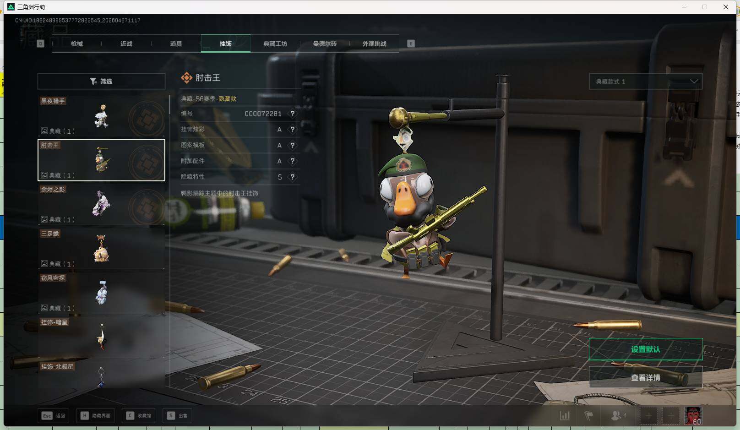Open the 典藏工坊 tab
Screen dimensions: 740x430
click(x=275, y=44)
